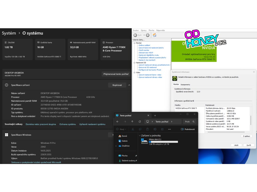Open the Nápověda menu
Image resolution: width=257 pixels, height=192 pixels.
(160, 30)
